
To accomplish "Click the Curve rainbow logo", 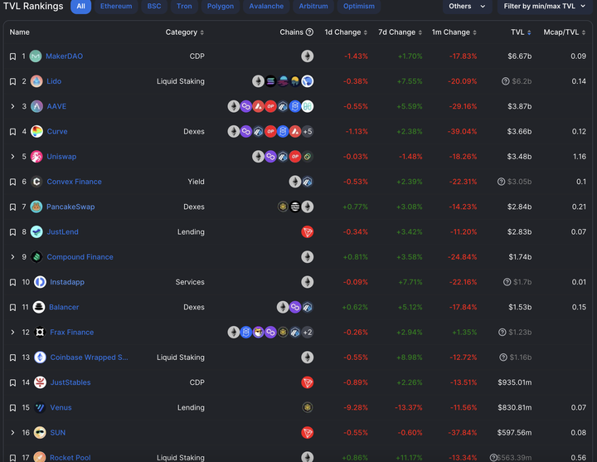I will [36, 131].
